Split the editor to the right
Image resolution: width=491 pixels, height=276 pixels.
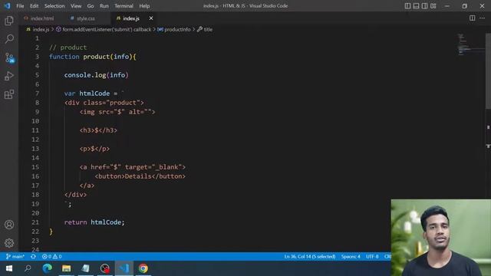[x=473, y=18]
